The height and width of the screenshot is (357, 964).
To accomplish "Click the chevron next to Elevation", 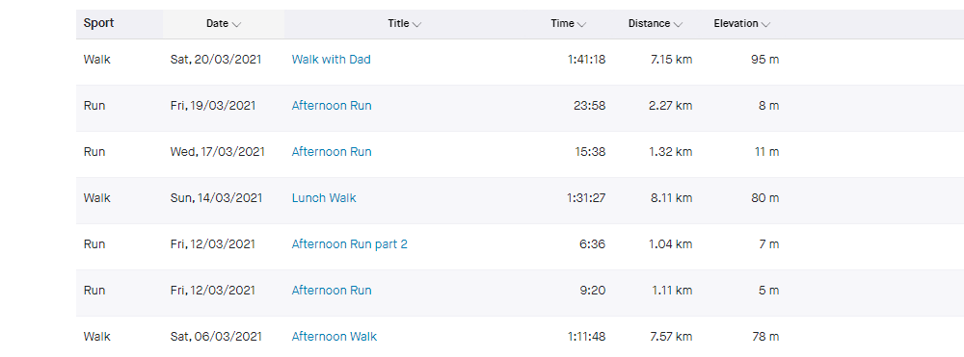I will [766, 24].
